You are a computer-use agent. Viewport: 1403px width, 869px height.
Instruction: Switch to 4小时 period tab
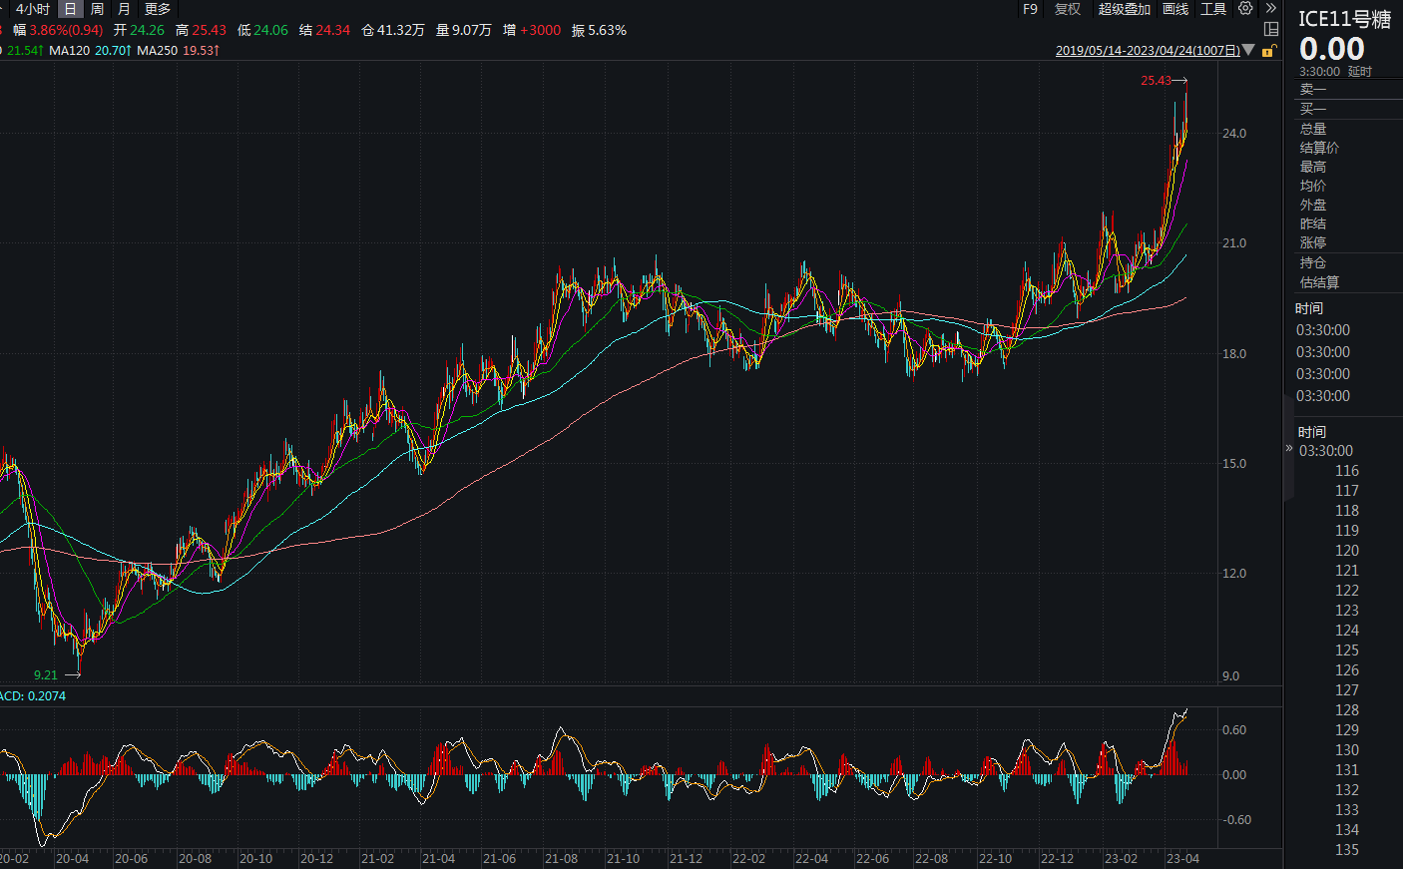pos(33,9)
